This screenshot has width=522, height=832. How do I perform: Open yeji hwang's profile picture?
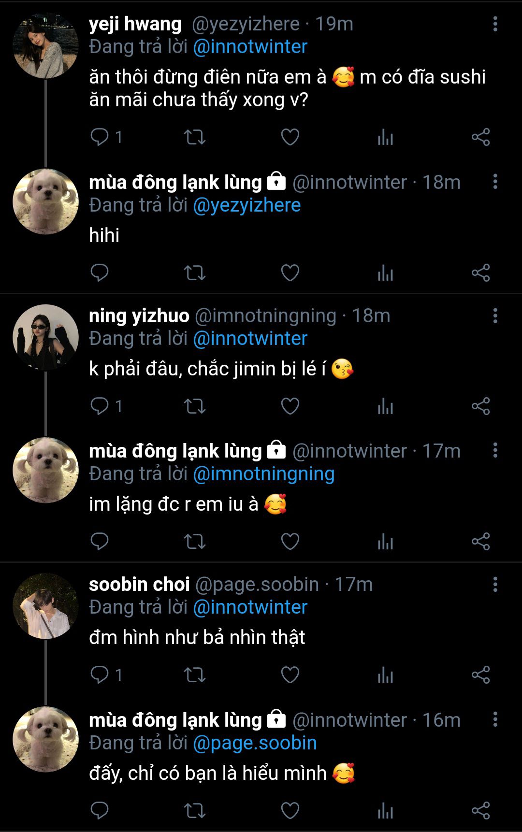pos(45,46)
